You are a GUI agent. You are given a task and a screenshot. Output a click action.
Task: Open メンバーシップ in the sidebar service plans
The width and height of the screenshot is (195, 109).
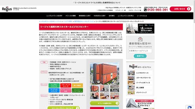[x=140, y=93]
